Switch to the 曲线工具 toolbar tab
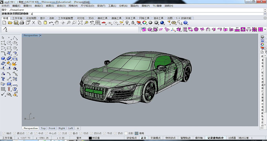Image resolution: width=267 pixels, height=141 pixels. tap(102, 18)
